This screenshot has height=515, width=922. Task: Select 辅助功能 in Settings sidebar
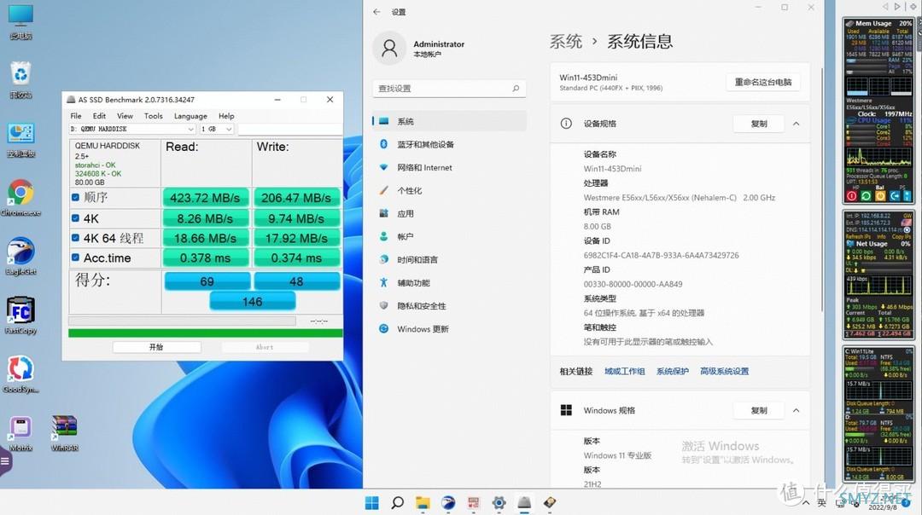click(450, 283)
